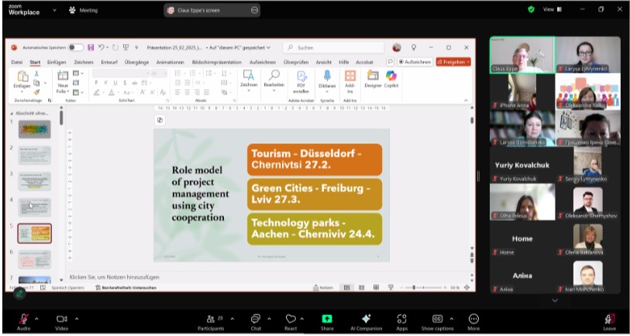Screen dimensions: 630x336
Task: Switch to the Animationen ribbon tab
Action: pyautogui.click(x=170, y=62)
